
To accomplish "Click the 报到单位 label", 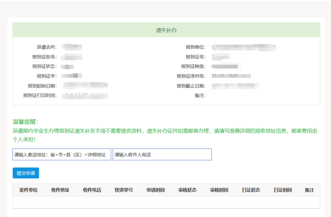I will [x=196, y=47].
